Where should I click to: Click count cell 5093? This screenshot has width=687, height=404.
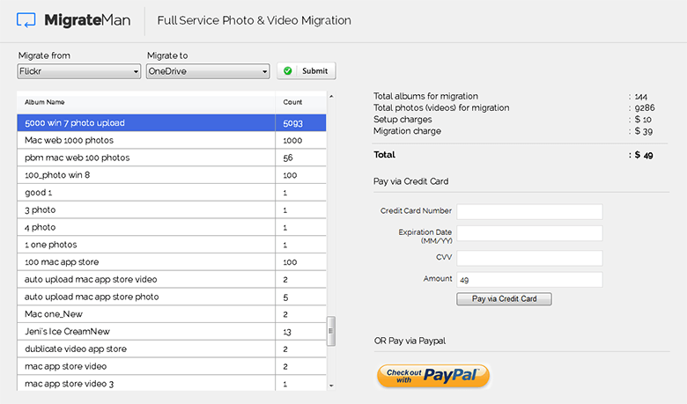pos(301,123)
